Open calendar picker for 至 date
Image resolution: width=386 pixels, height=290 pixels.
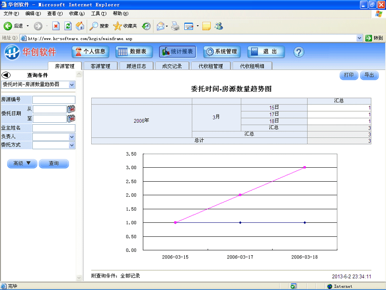click(71, 118)
